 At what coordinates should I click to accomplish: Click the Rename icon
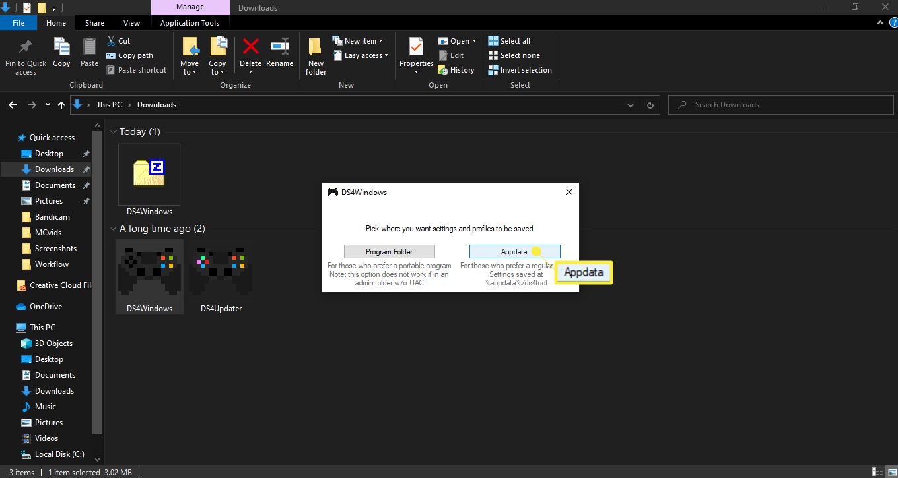[279, 47]
